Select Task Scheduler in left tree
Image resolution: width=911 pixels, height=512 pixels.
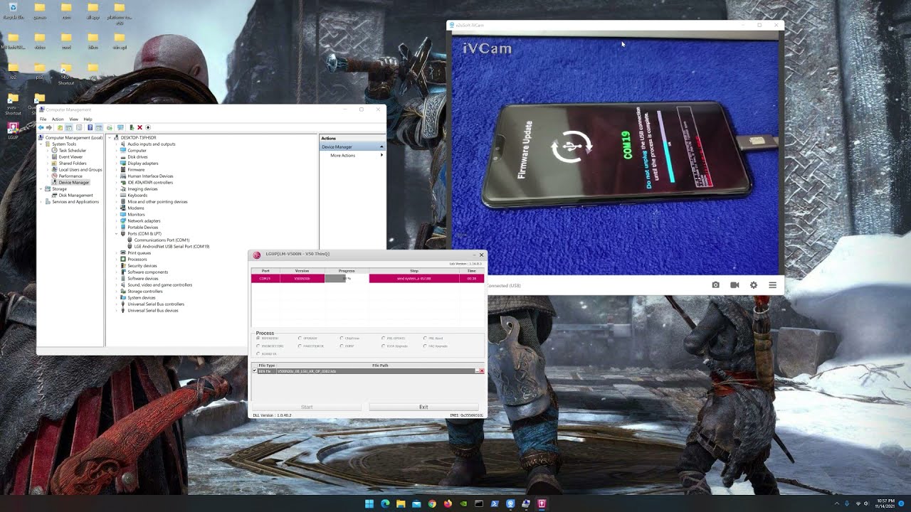[x=73, y=151]
